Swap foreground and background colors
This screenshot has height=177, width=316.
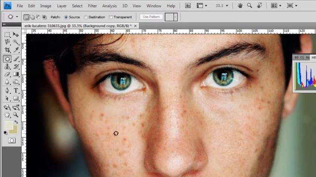point(16,122)
